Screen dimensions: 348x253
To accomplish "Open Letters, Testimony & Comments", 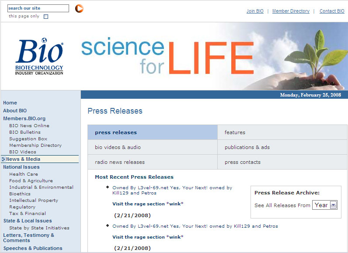I will (28, 238).
